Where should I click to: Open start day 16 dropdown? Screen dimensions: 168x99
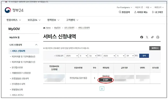click(x=92, y=56)
